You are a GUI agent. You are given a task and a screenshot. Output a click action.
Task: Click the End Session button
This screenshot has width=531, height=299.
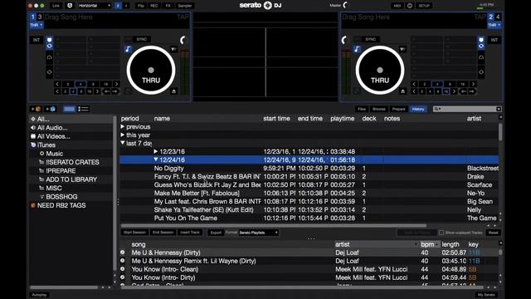point(163,233)
